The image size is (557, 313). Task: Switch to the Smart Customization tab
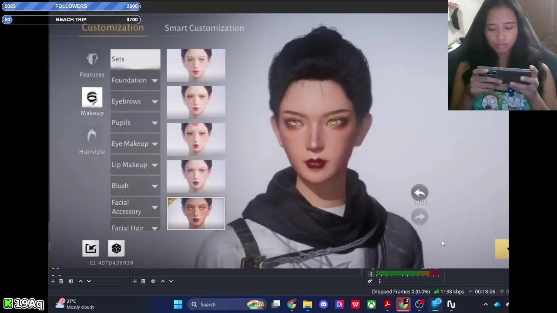(204, 28)
